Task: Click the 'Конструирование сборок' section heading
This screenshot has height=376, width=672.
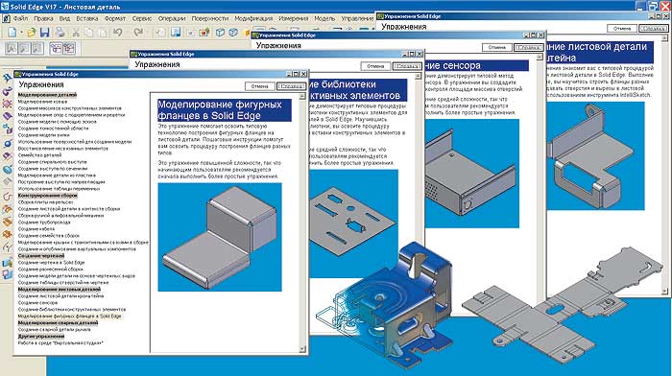Action: 48,196
